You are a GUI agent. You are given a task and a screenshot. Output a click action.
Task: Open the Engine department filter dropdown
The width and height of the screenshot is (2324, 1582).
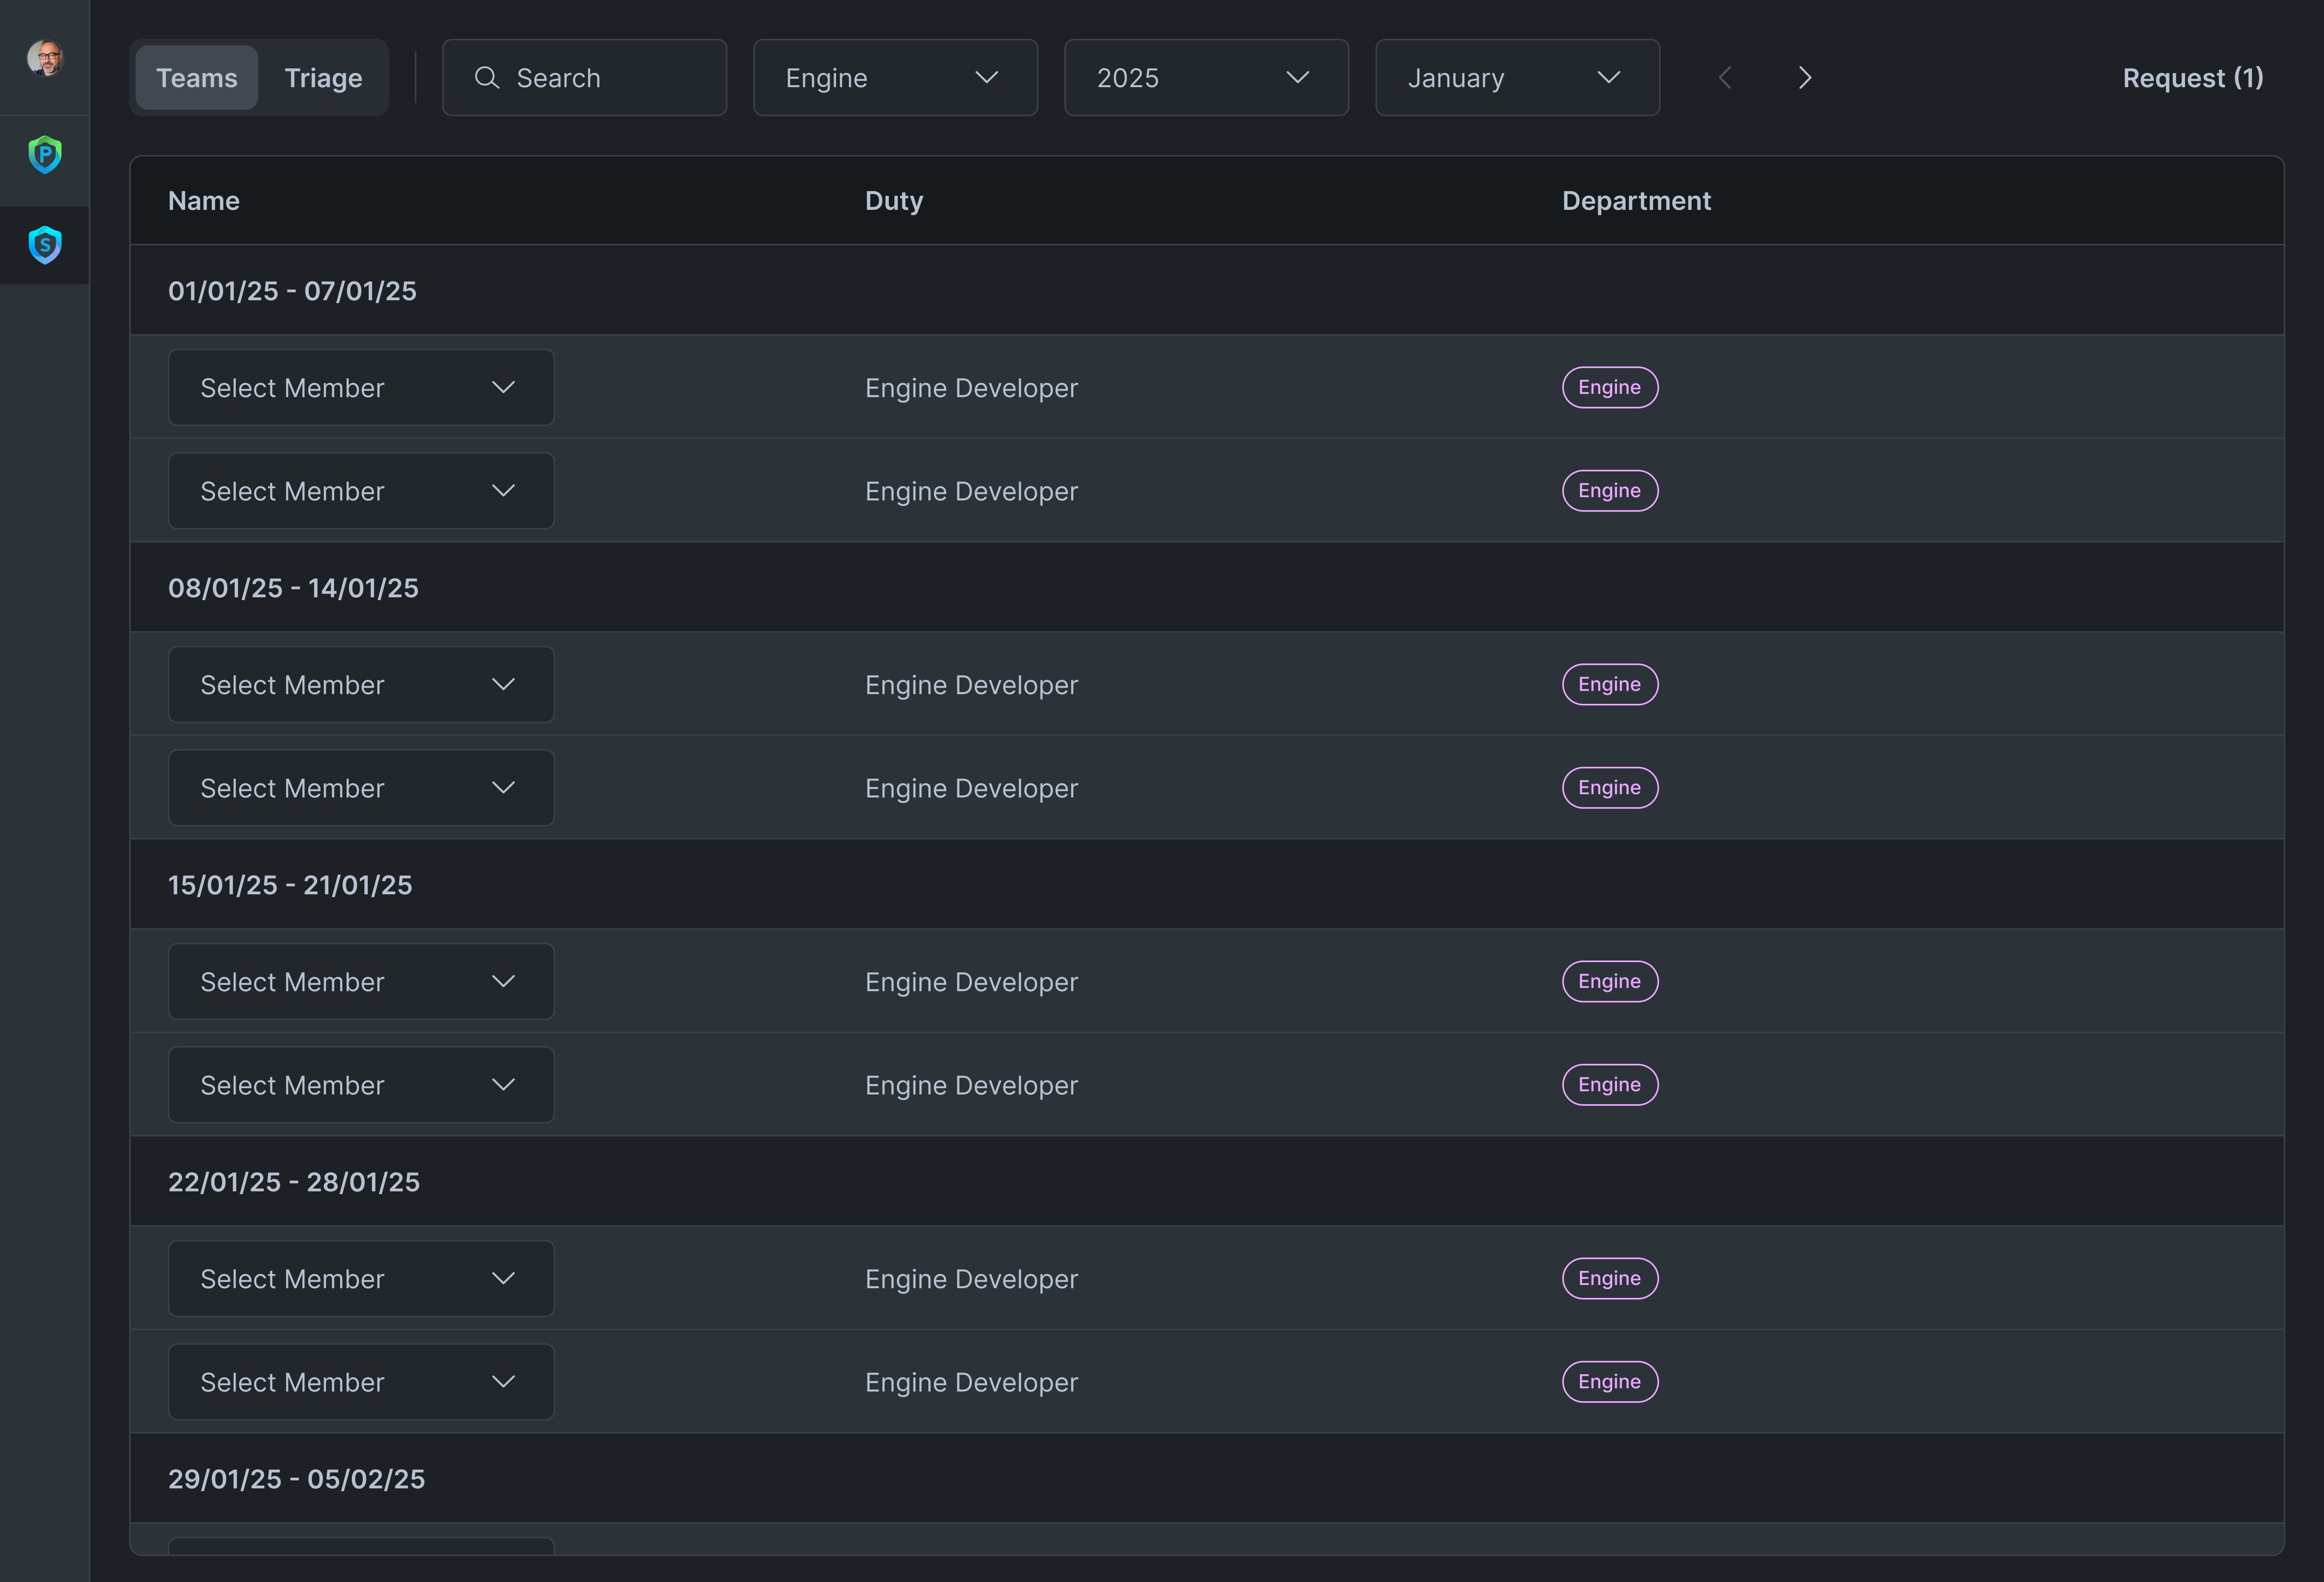896,78
